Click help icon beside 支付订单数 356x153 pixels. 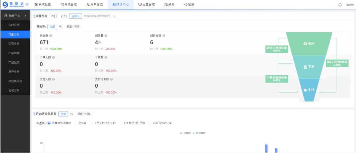111,79
